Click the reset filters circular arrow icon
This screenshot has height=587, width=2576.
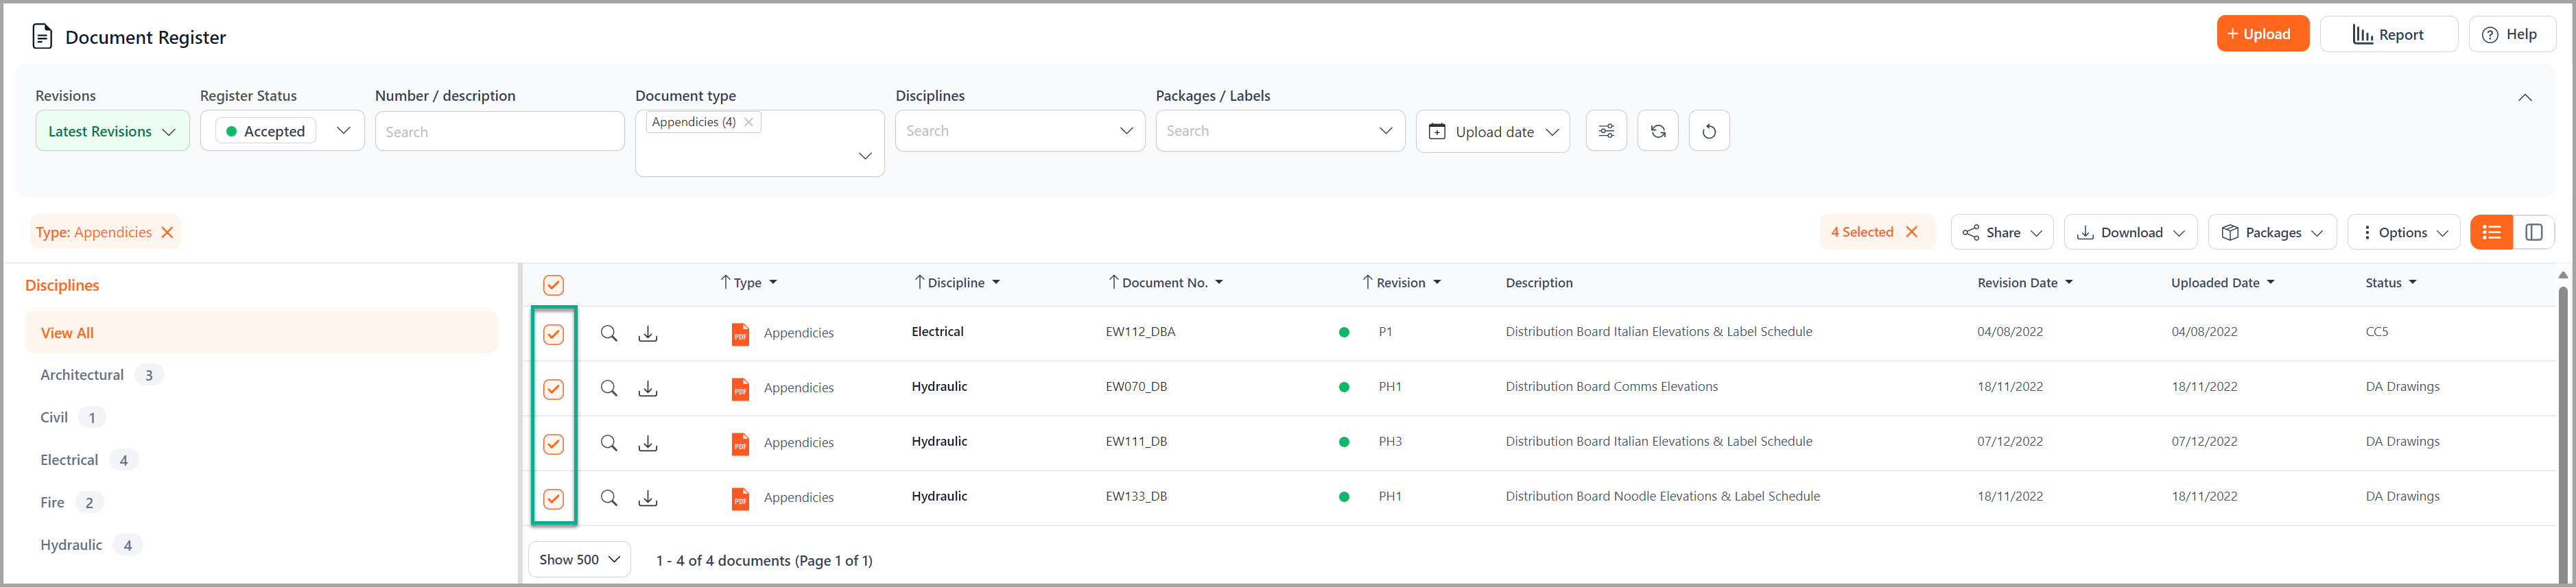click(x=1709, y=131)
